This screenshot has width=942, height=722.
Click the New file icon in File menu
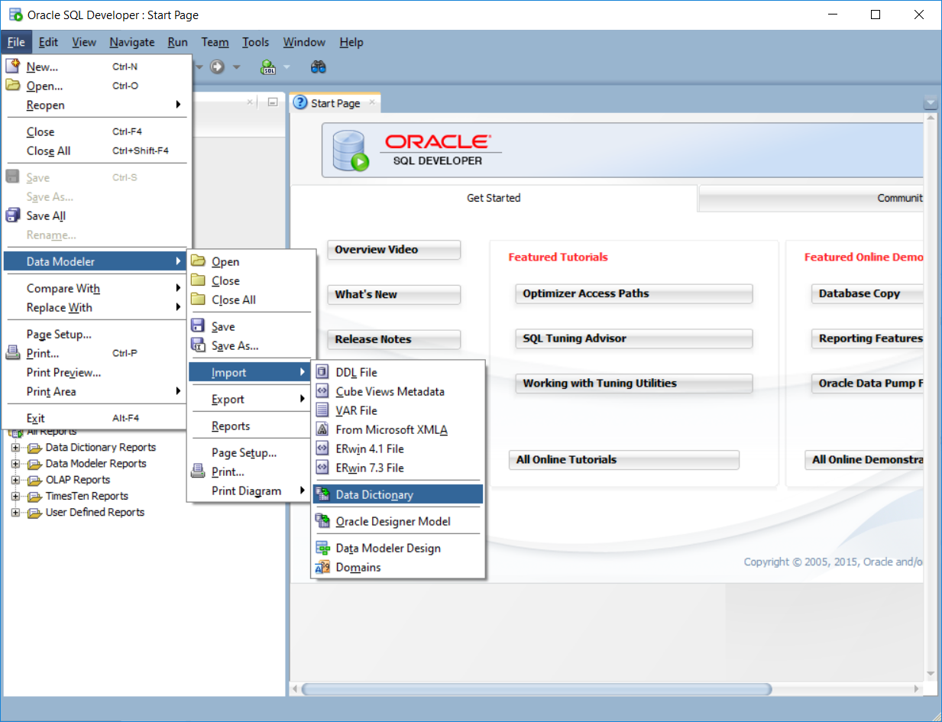tap(12, 66)
